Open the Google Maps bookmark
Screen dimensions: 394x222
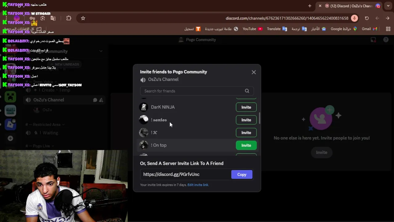point(344,29)
